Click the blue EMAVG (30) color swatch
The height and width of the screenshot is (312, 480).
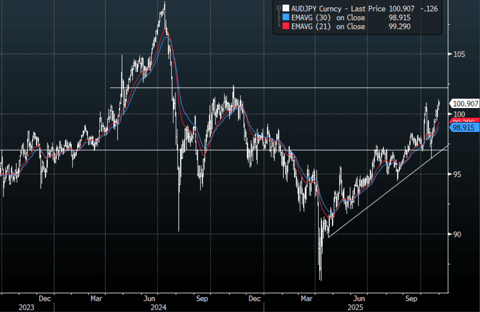285,17
